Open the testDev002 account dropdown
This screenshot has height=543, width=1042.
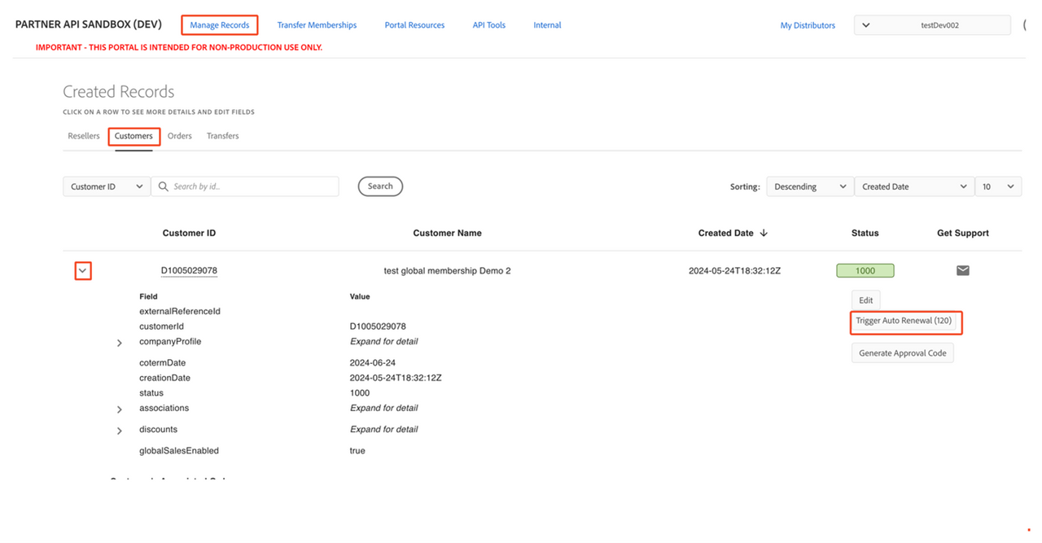(931, 25)
